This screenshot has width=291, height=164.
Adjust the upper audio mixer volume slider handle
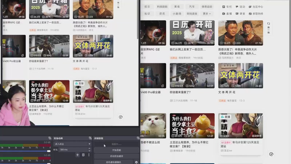49,151
